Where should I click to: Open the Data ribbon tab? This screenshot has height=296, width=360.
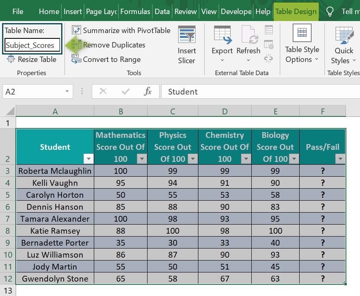pos(162,12)
